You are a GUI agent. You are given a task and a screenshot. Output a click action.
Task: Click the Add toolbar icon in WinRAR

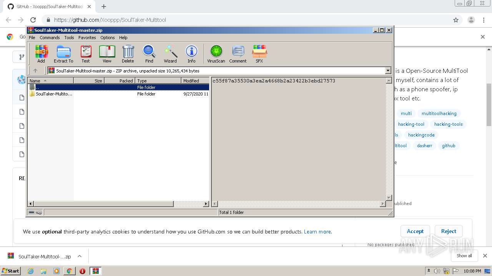pos(41,54)
